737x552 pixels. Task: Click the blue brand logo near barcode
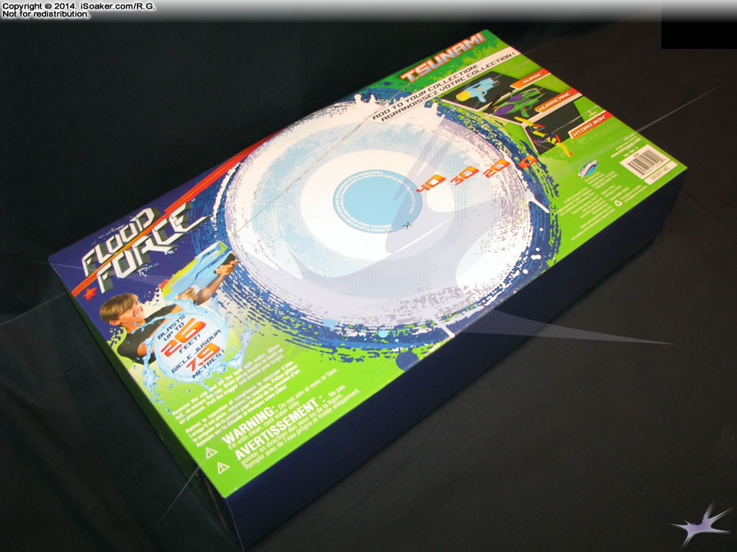pyautogui.click(x=588, y=168)
